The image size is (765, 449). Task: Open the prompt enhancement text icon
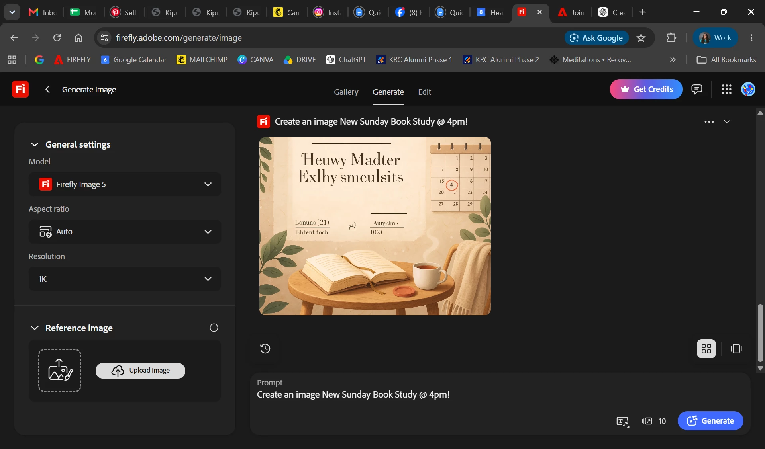[x=622, y=421]
